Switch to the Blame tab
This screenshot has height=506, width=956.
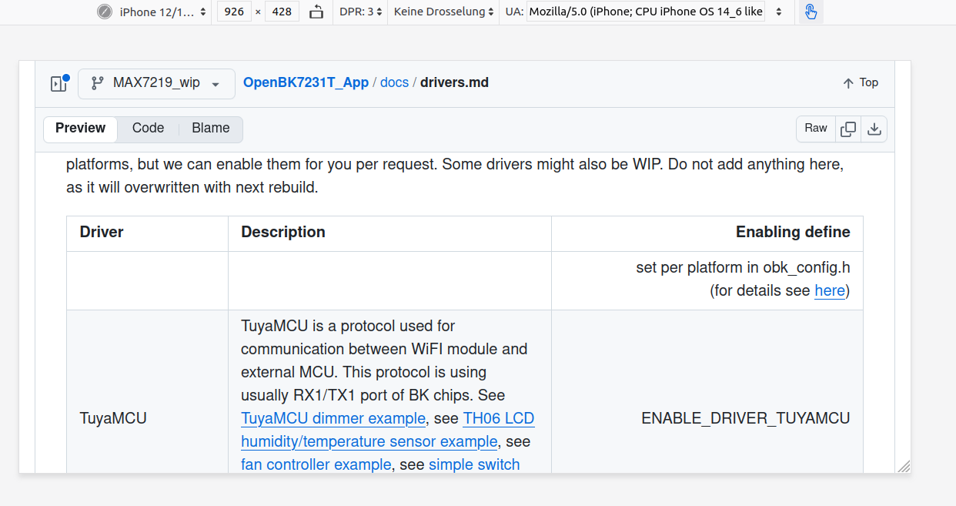pyautogui.click(x=211, y=128)
